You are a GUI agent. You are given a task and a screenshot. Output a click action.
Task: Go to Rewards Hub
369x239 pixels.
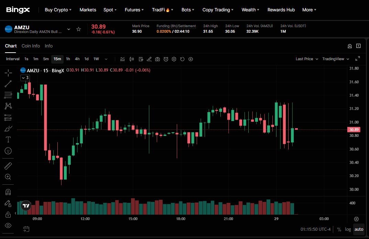coord(281,10)
